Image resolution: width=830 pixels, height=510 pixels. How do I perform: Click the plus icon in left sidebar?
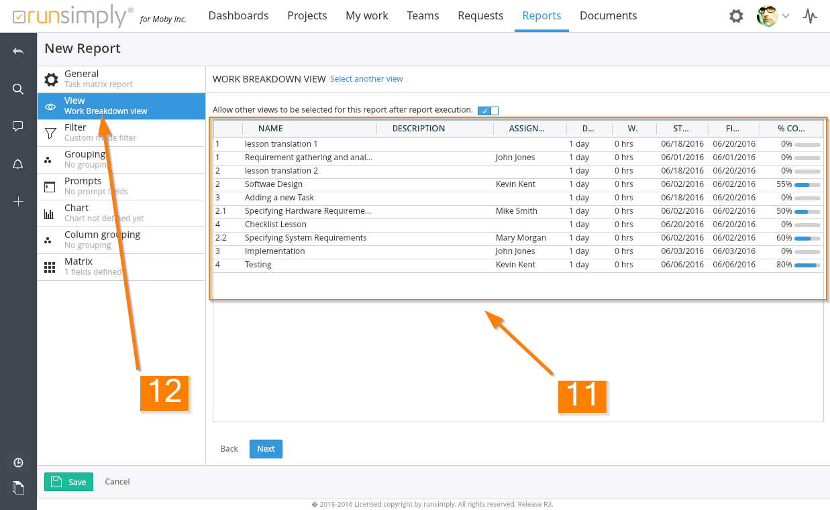[18, 202]
